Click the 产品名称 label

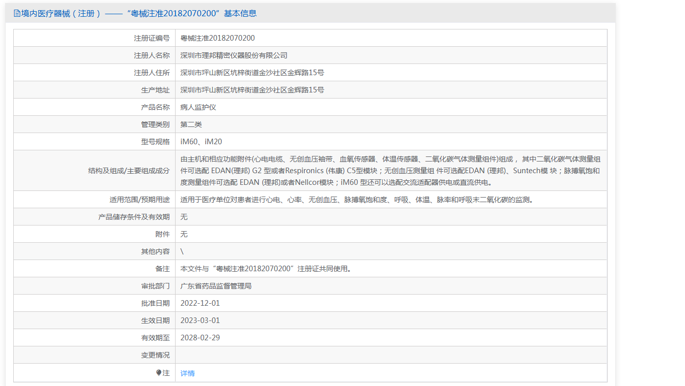(155, 107)
